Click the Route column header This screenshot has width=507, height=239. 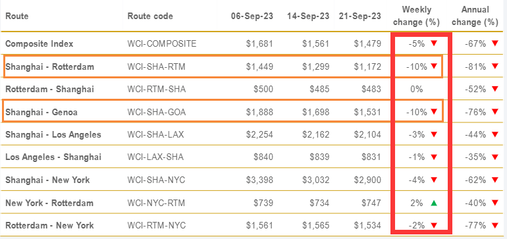[x=17, y=16]
